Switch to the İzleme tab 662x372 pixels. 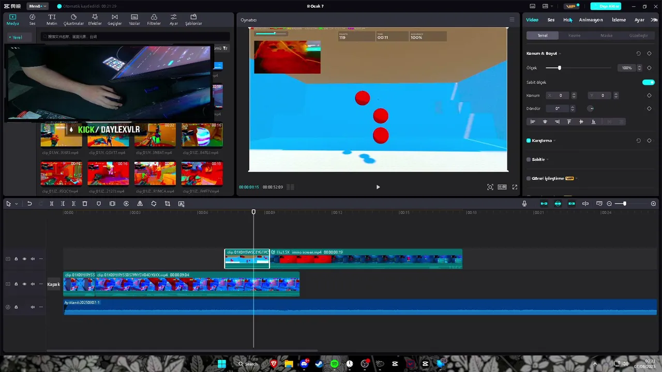pyautogui.click(x=619, y=20)
